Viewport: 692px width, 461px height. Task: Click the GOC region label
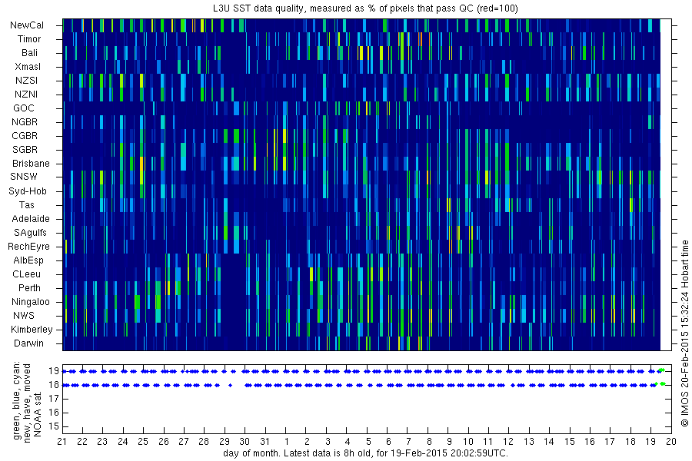(x=24, y=108)
